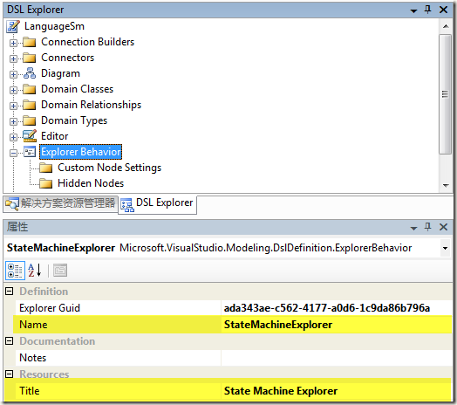Click the tree scrollbar up arrow

pos(446,26)
